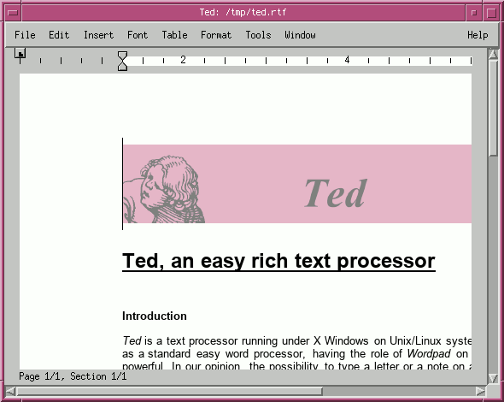Click the Ted portrait drawing in the banner
Image resolution: width=504 pixels, height=402 pixels.
coord(164,190)
